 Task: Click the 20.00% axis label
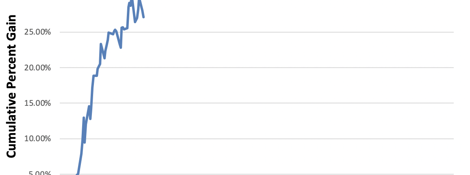click(37, 68)
